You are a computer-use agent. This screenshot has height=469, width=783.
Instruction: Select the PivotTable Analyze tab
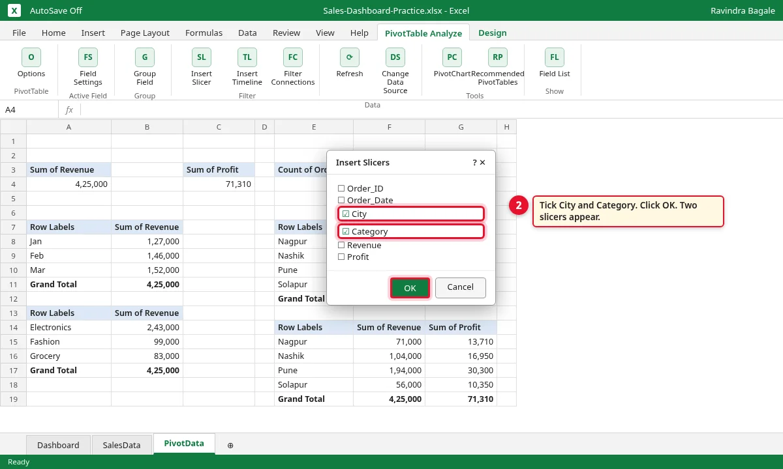coord(423,33)
